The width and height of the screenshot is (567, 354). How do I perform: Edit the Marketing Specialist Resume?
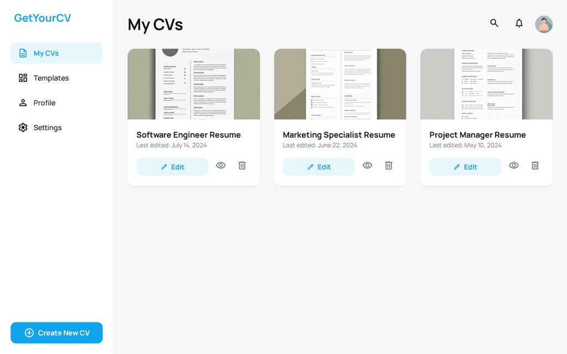pos(318,167)
